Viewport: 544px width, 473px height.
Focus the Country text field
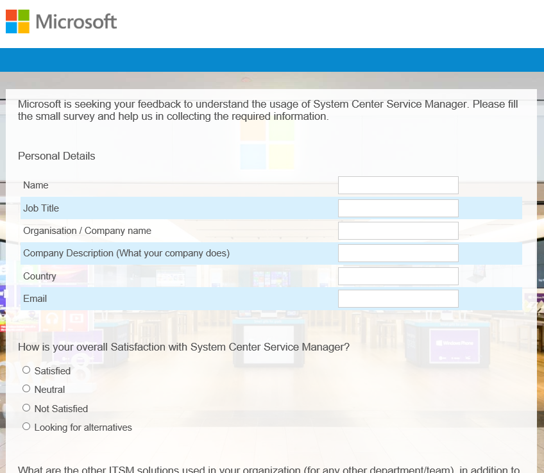(398, 276)
